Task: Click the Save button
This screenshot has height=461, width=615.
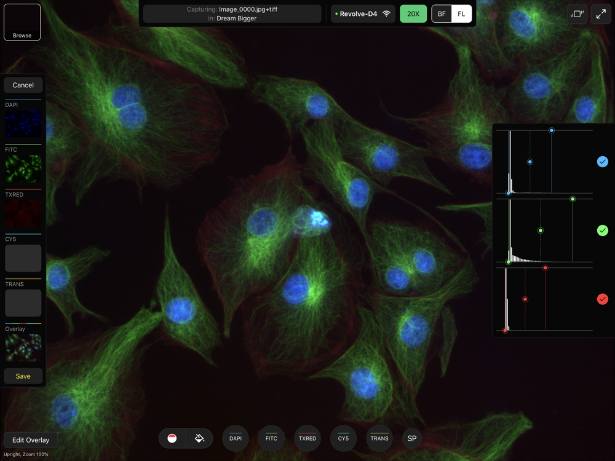Action: (23, 376)
